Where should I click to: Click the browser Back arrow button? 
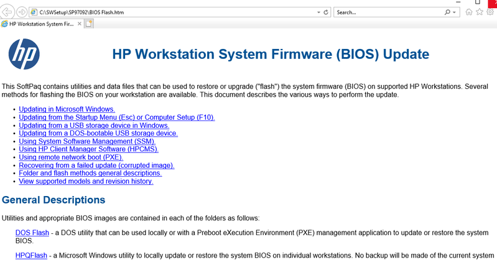pyautogui.click(x=7, y=12)
